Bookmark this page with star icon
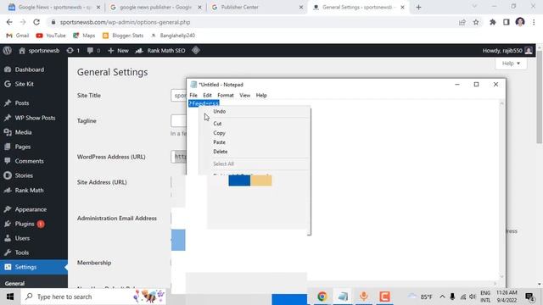The image size is (543, 305). [476, 22]
